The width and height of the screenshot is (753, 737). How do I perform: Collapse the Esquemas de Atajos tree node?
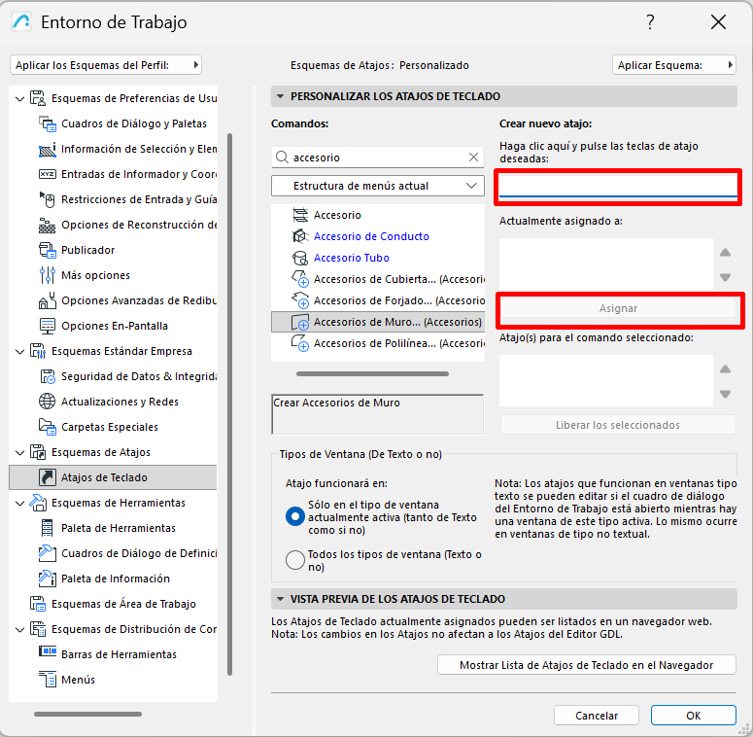[x=20, y=452]
